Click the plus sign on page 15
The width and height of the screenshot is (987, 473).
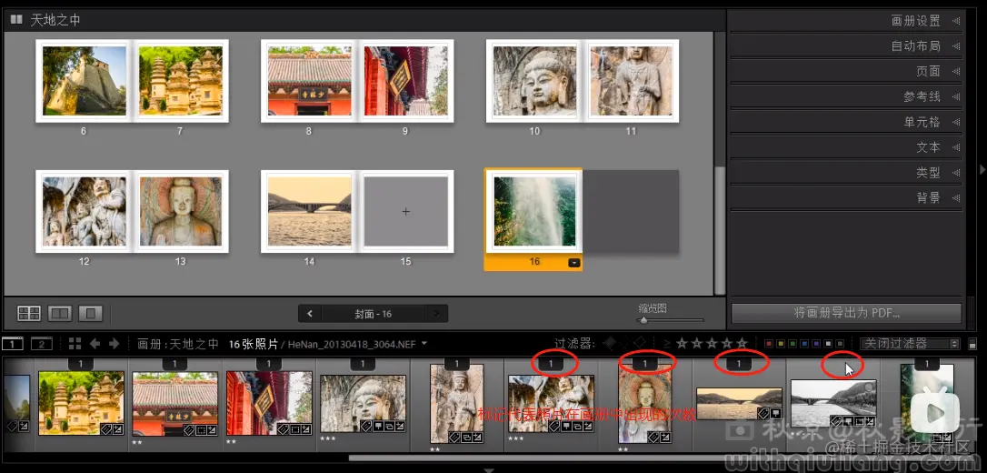point(405,212)
